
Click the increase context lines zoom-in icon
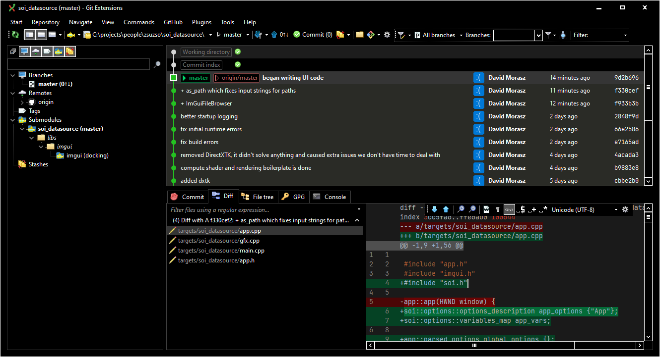point(462,209)
